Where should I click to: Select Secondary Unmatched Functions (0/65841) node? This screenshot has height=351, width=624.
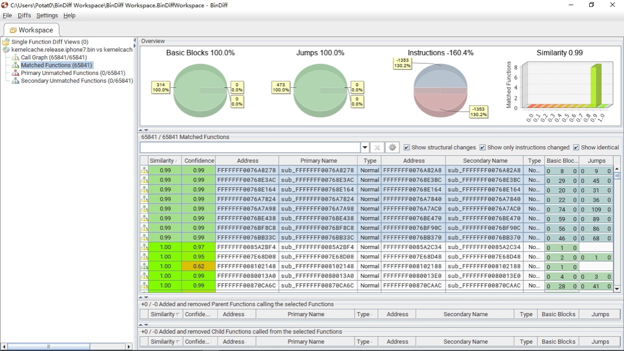(77, 81)
